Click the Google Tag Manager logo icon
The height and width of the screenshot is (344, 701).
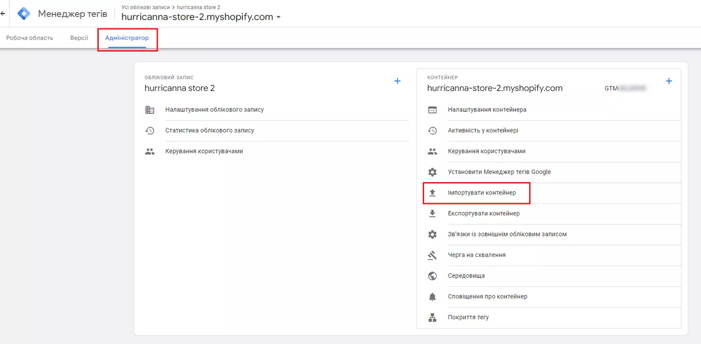pos(24,13)
